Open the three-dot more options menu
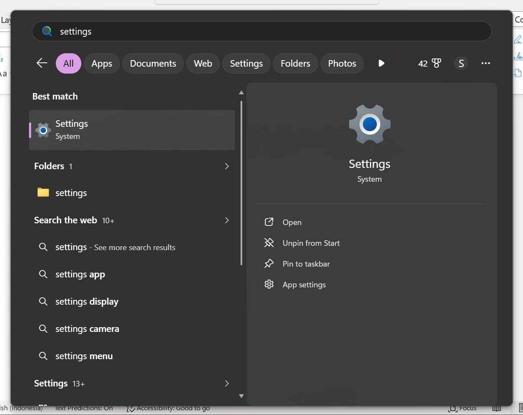 click(486, 63)
